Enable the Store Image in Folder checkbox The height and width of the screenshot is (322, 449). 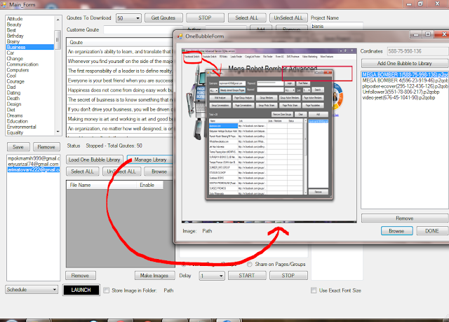pos(106,290)
